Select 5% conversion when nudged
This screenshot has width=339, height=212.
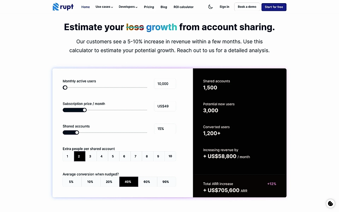click(72, 182)
